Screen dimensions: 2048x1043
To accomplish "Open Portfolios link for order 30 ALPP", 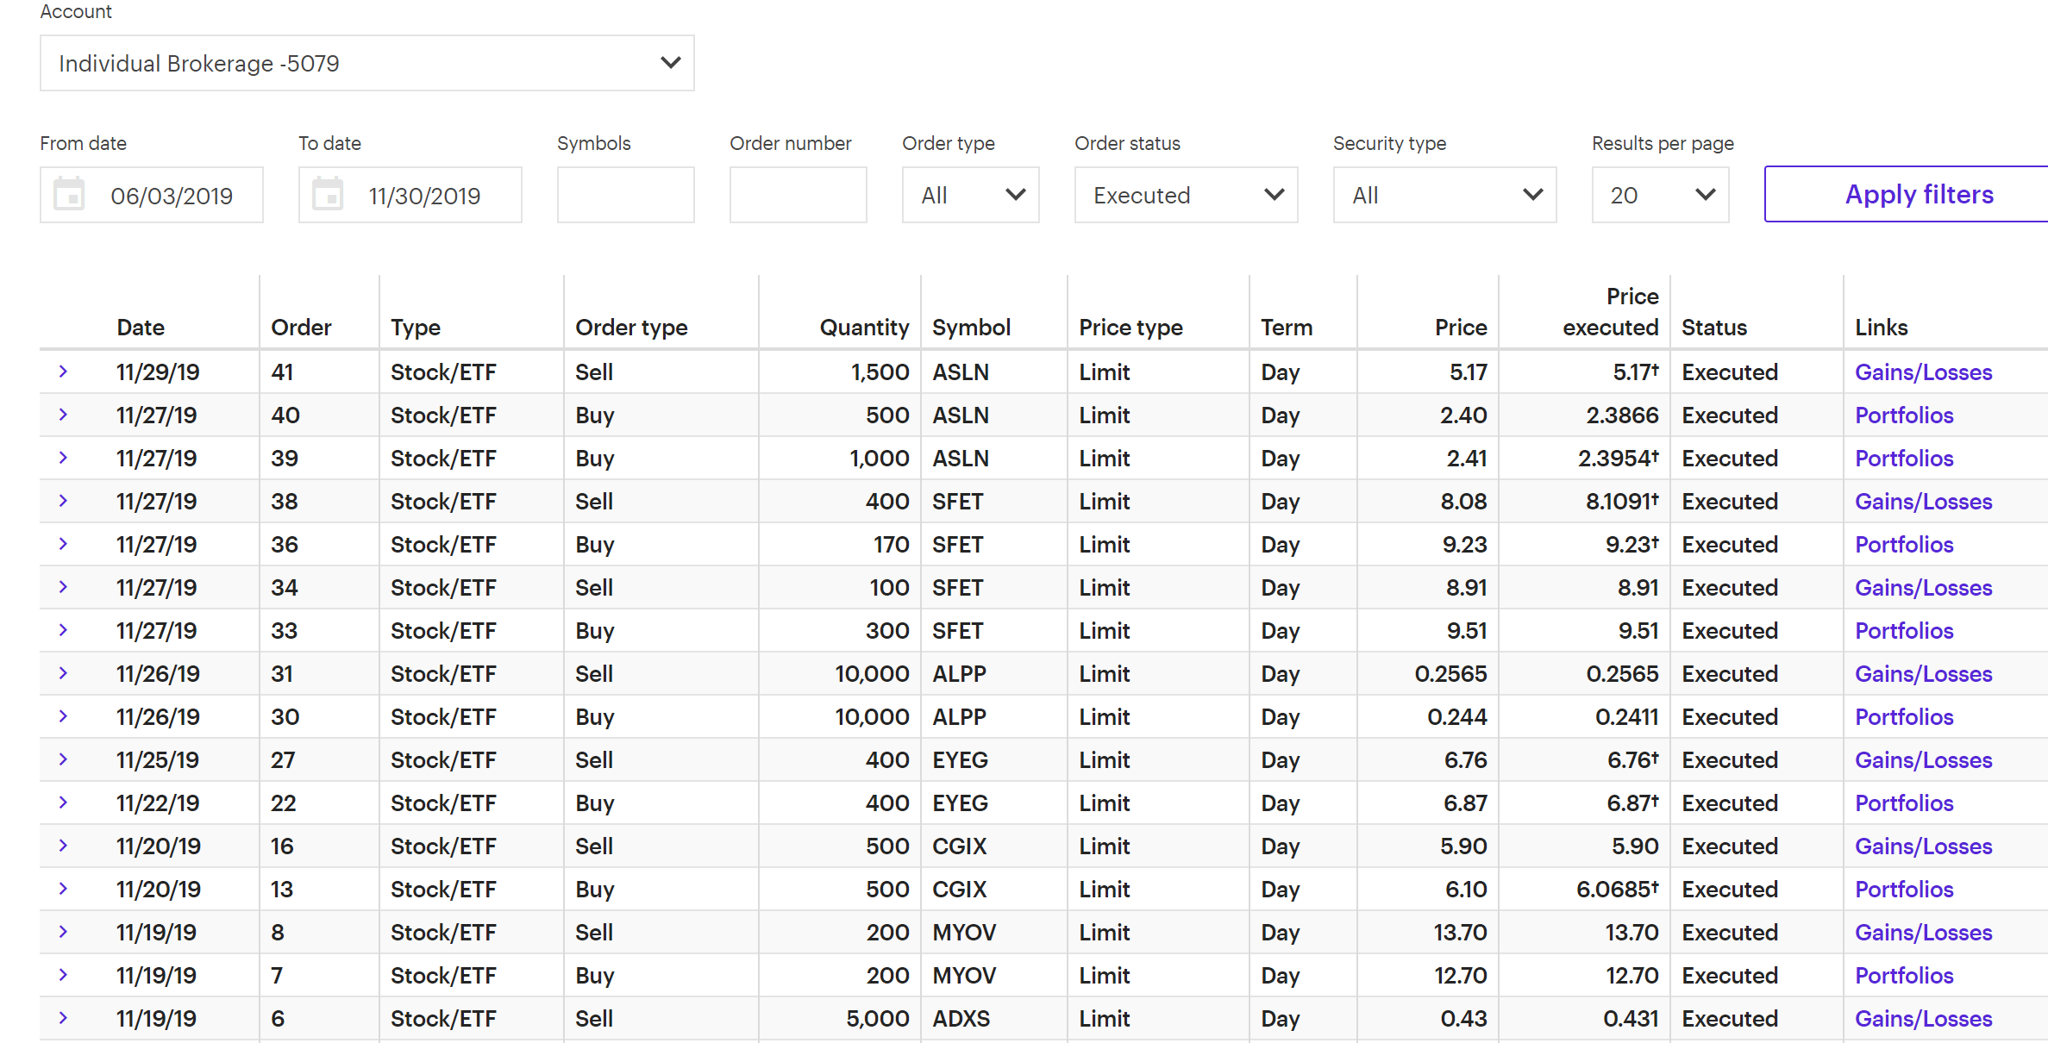I will [1904, 717].
